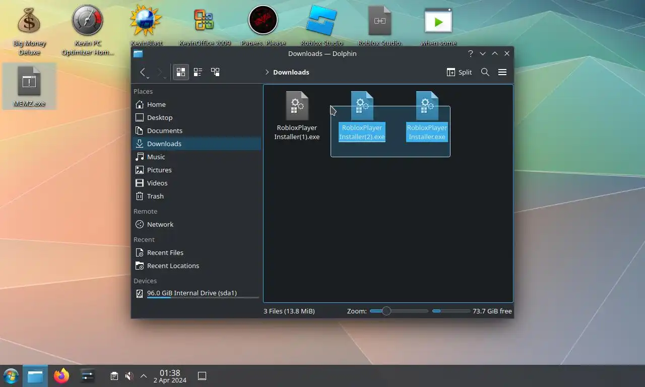Click the show desktop button on taskbar
Viewport: 645px width, 387px height.
point(202,376)
